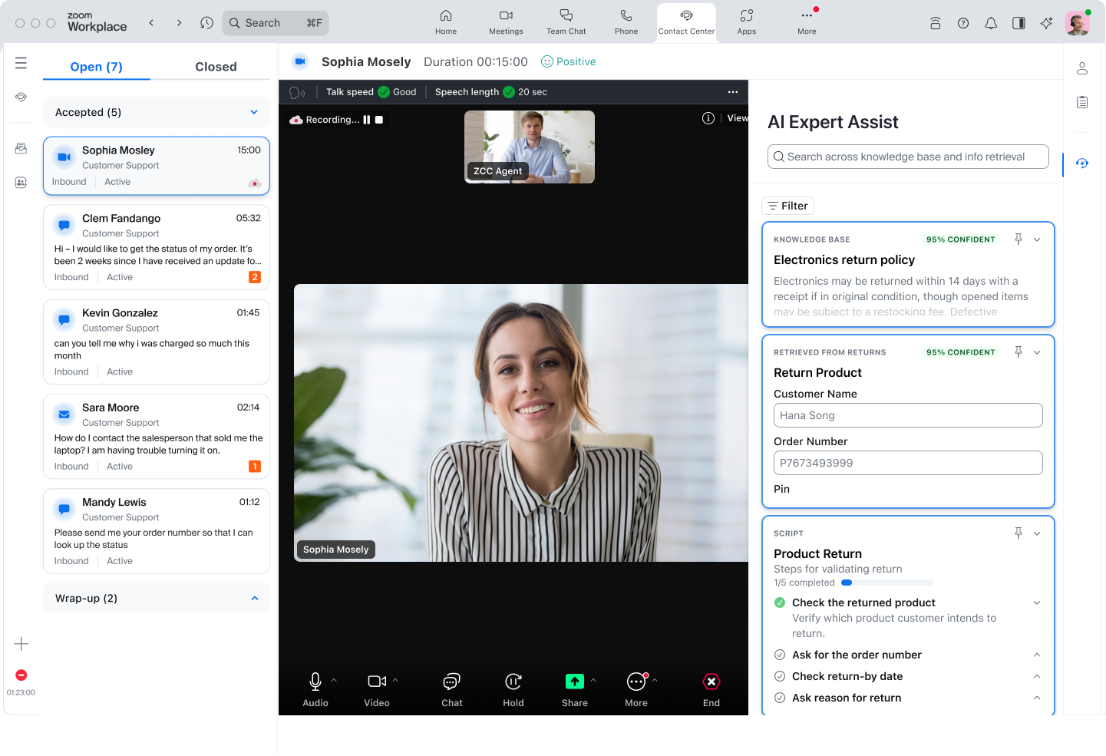Collapse the Accepted engagements list
Image resolution: width=1106 pixels, height=756 pixels.
pyautogui.click(x=254, y=112)
